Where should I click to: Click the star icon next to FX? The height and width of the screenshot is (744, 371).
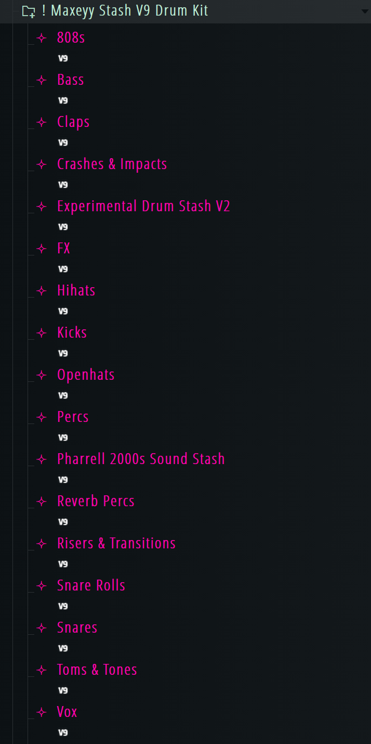(42, 249)
